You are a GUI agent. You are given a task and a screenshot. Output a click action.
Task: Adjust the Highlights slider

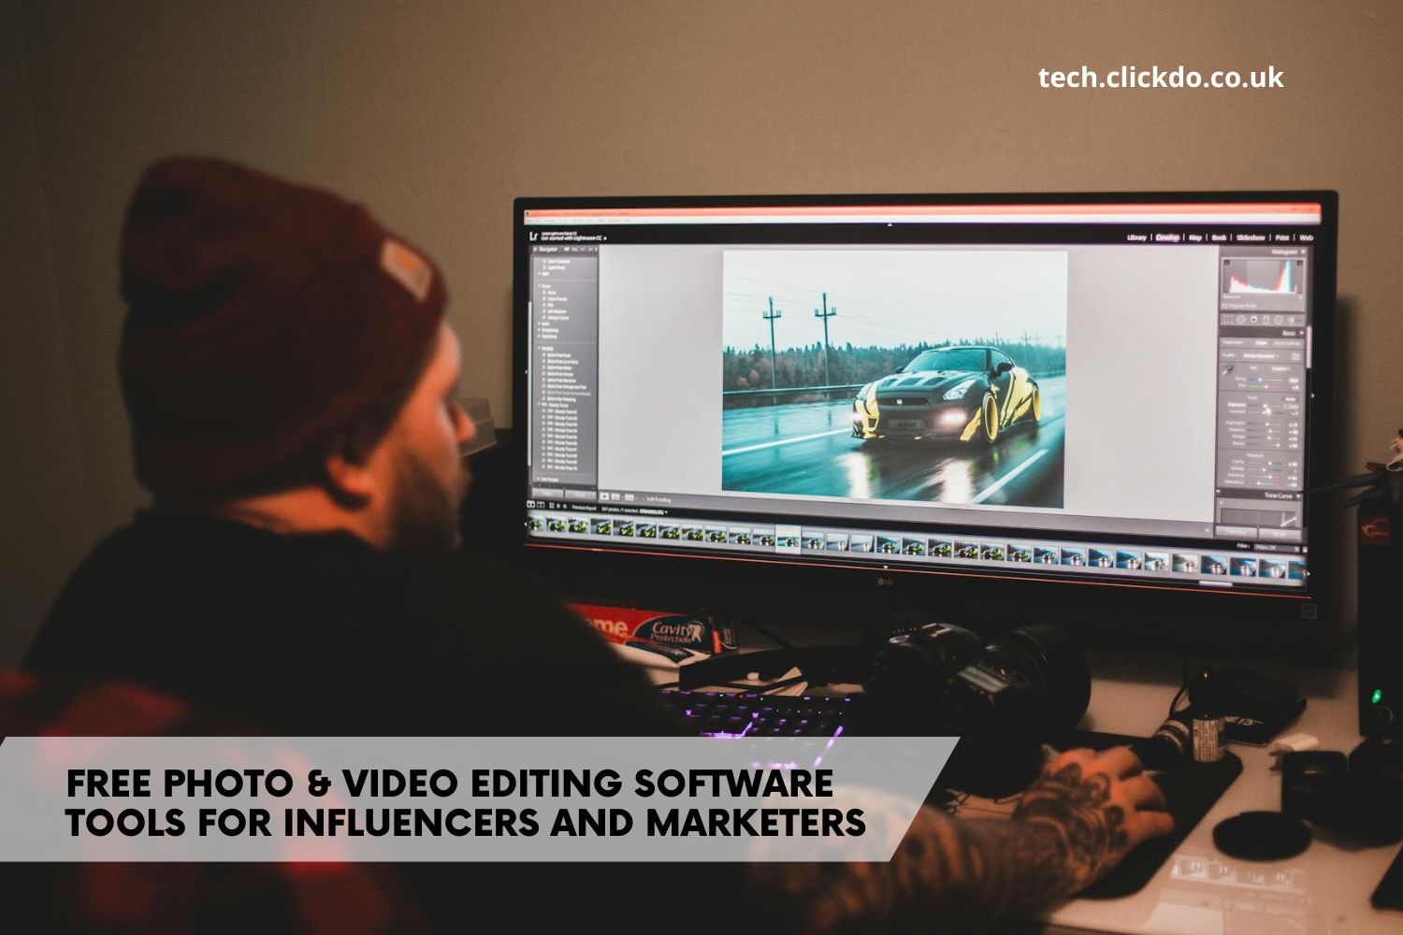point(1266,424)
